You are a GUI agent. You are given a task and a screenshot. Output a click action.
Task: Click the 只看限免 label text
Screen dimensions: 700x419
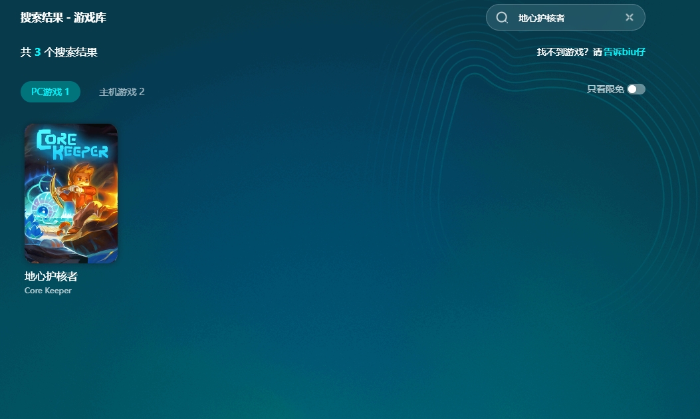(605, 89)
